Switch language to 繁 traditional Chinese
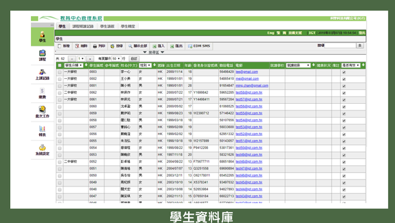The width and height of the screenshot is (395, 223). pyautogui.click(x=278, y=33)
